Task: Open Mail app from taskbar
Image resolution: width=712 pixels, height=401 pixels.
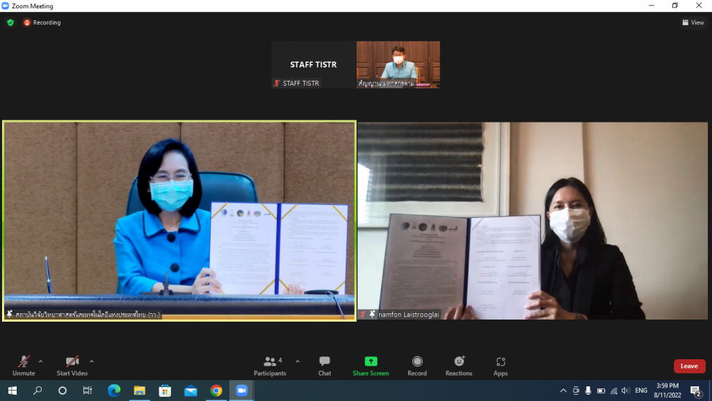Action: 191,391
